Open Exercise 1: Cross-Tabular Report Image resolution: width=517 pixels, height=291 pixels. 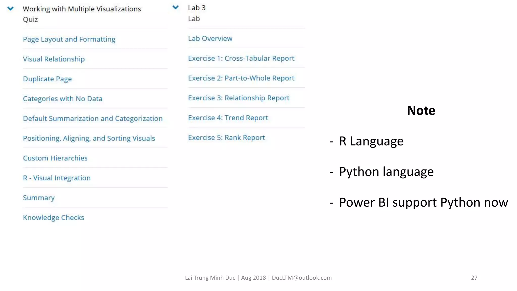pyautogui.click(x=241, y=58)
